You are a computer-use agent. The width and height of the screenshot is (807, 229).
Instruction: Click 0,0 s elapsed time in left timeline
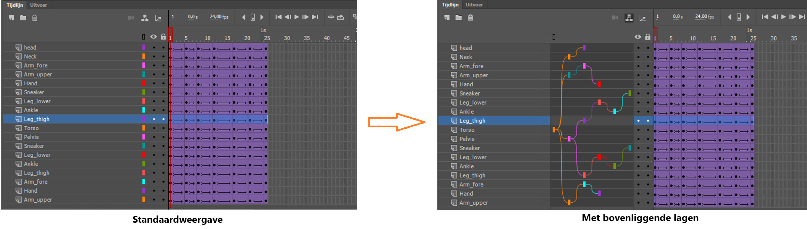click(193, 17)
